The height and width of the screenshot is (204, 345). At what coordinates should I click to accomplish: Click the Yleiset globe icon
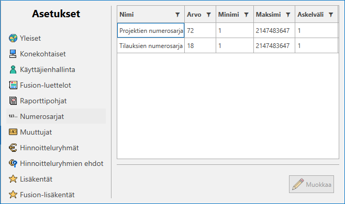(13, 38)
